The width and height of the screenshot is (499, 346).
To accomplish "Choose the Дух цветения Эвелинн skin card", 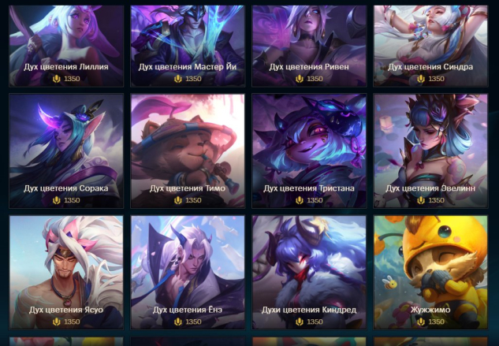I will coord(430,151).
